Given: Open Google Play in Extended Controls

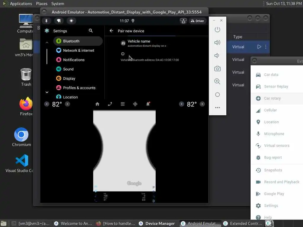Looking at the screenshot, I should pos(277,194).
